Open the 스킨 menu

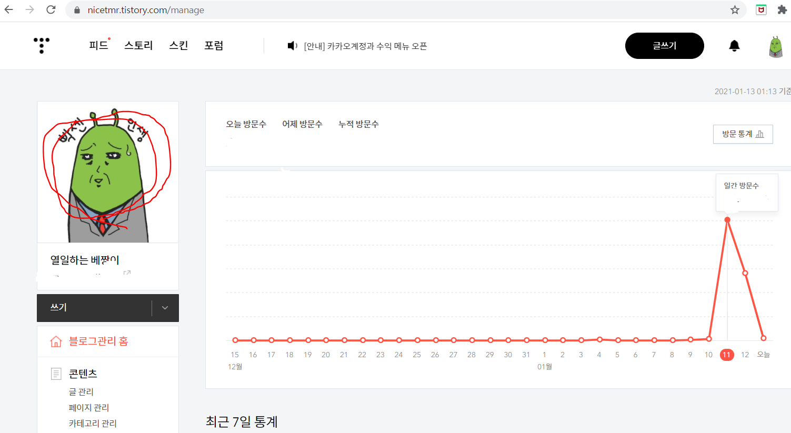178,46
